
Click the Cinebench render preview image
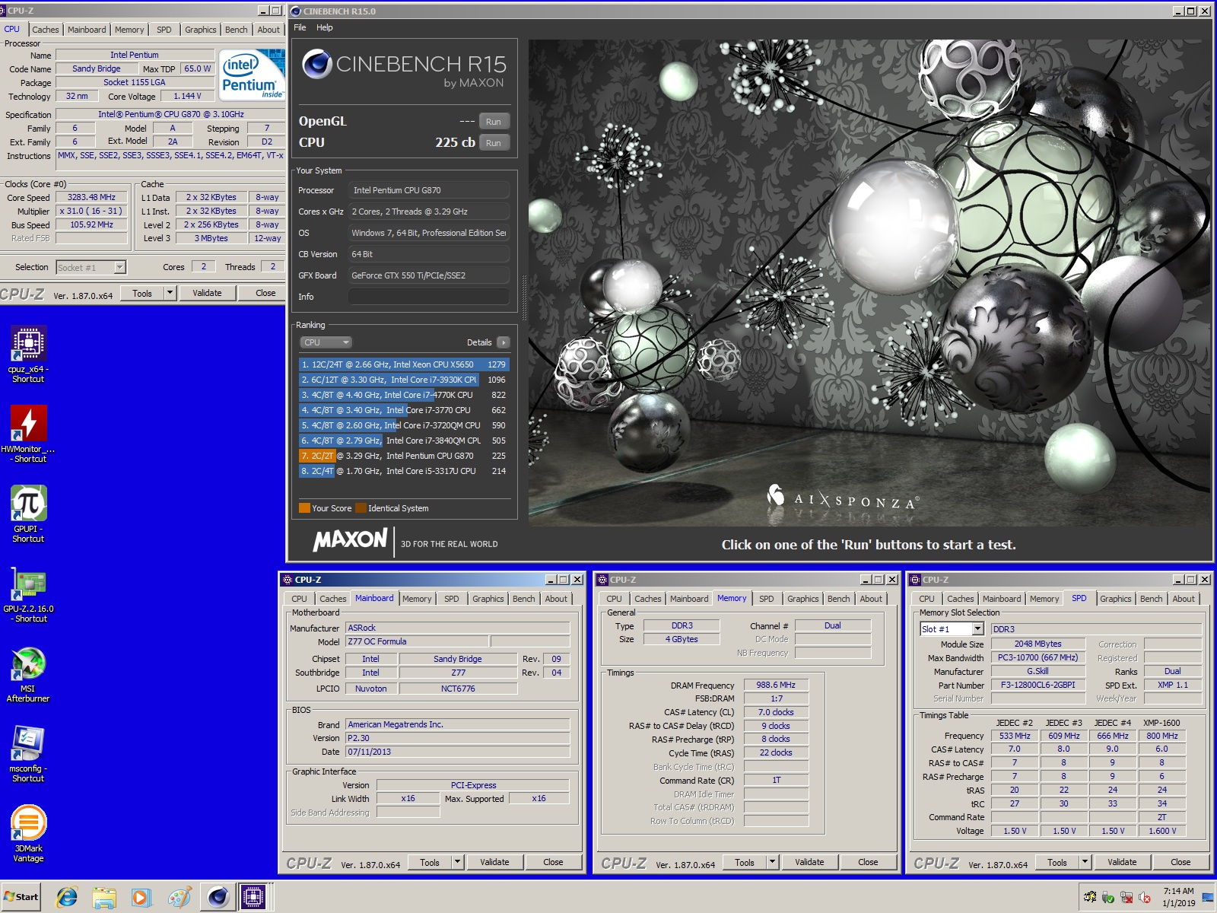pos(868,283)
